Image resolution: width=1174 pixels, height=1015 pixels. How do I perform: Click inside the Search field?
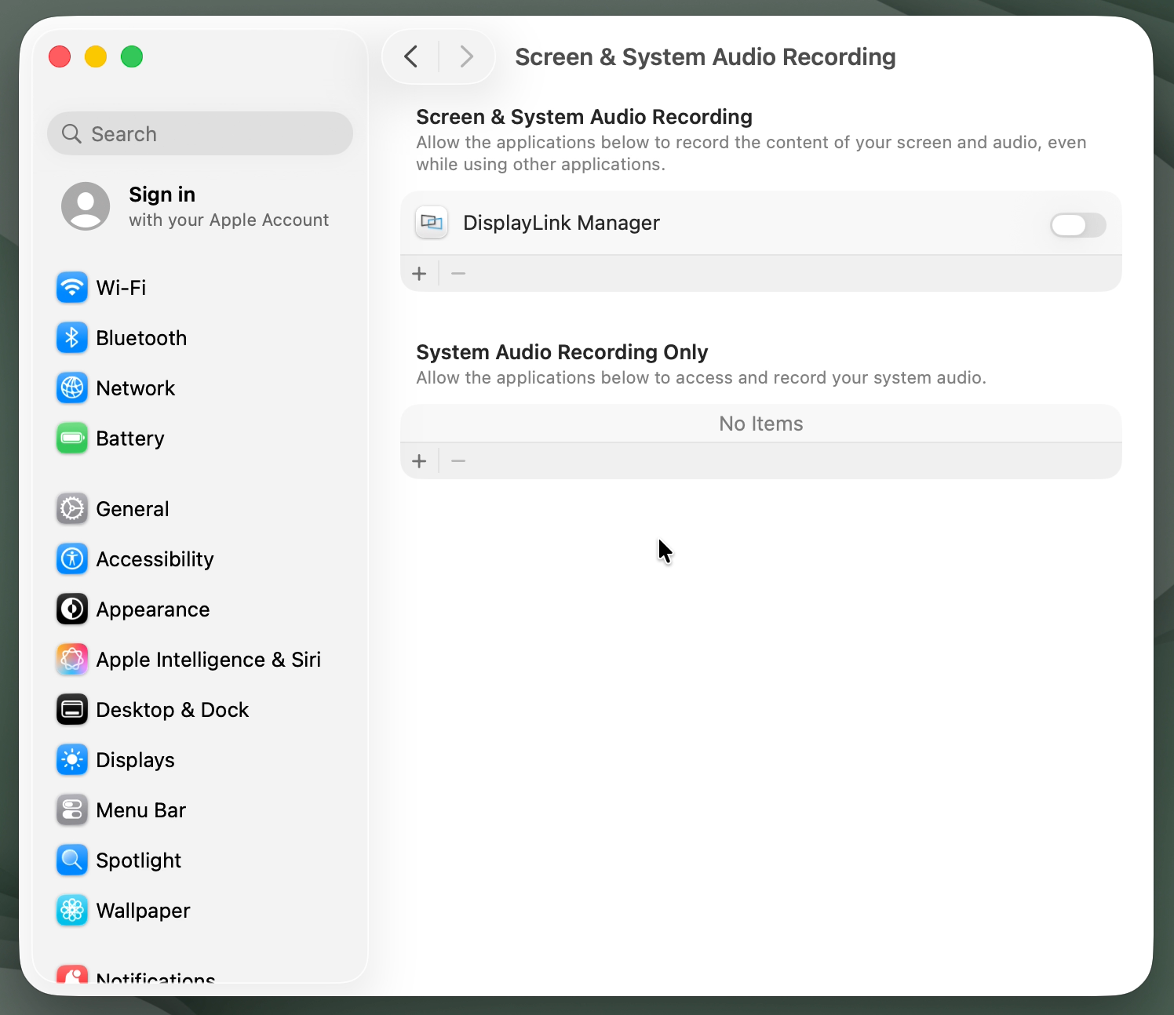coord(199,133)
